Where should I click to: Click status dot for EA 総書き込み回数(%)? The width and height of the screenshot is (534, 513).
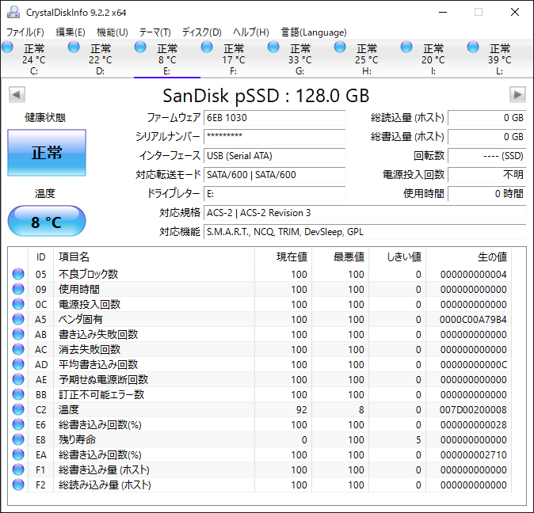18,454
